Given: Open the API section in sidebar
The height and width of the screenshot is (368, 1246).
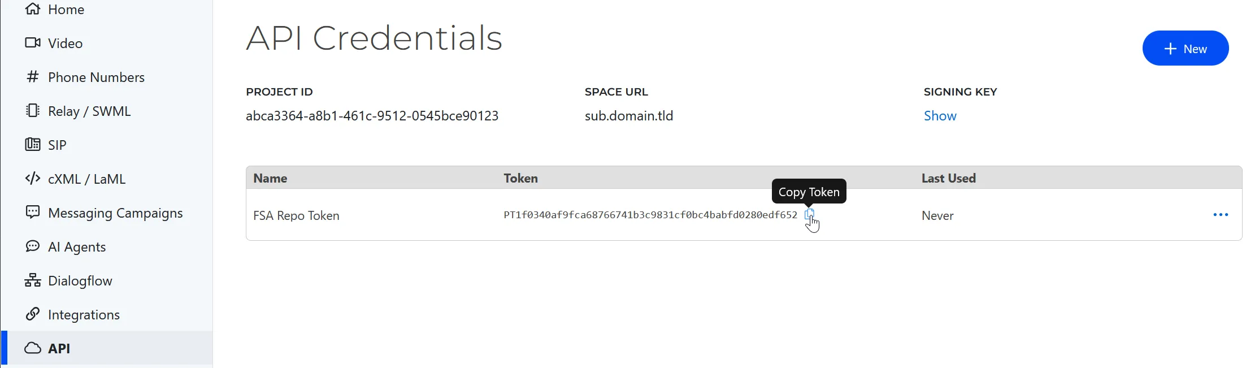Looking at the screenshot, I should [59, 348].
